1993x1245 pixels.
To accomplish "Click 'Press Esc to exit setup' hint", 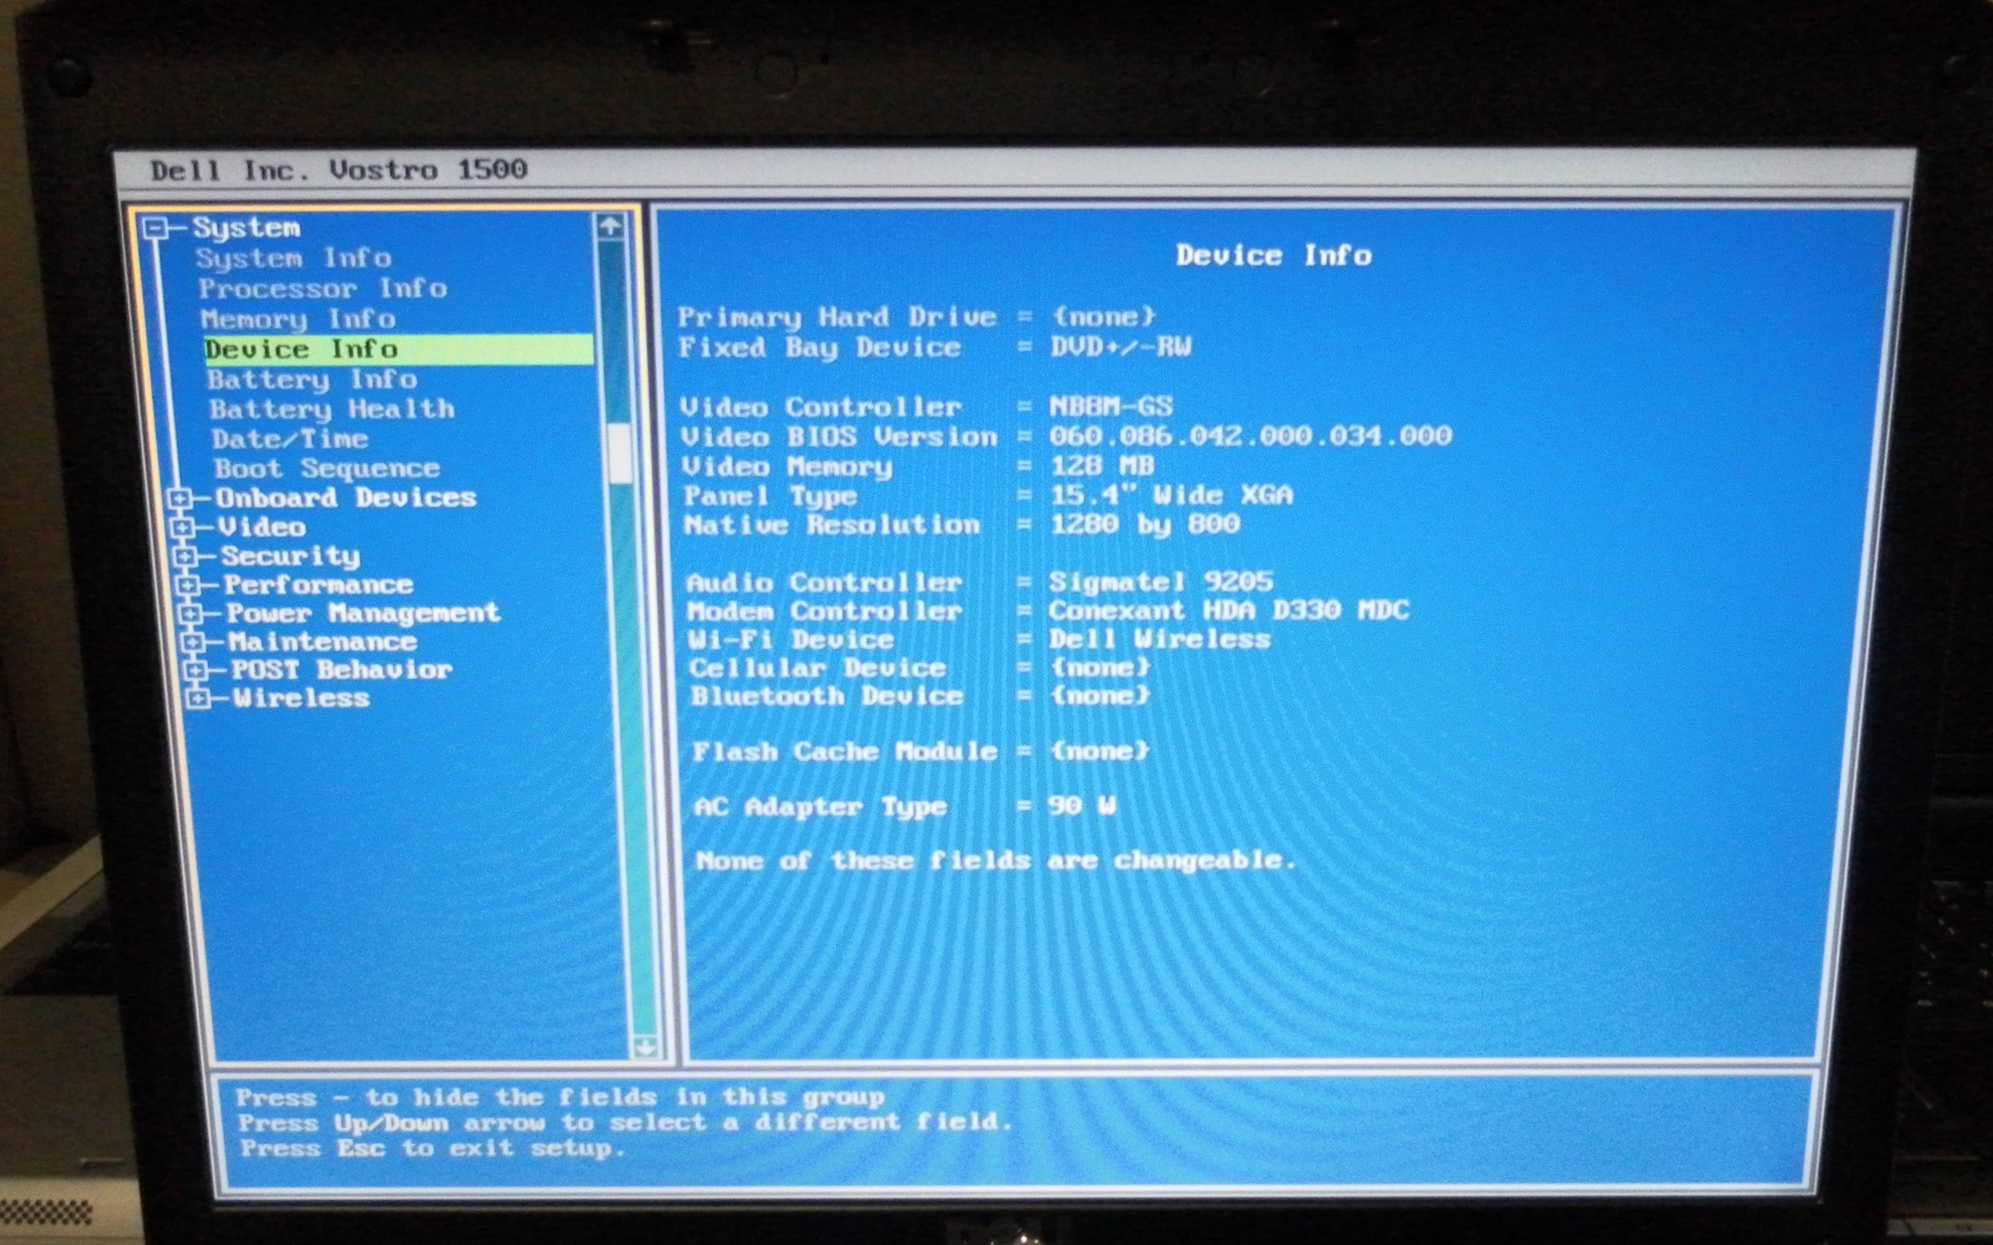I will pos(433,1148).
